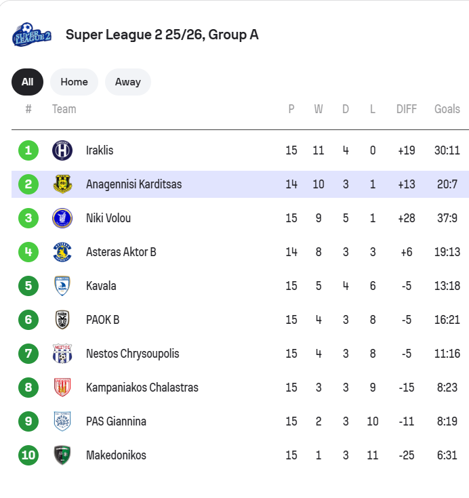Open the Nestos Chrysoupolis badge
The image size is (469, 498).
click(62, 354)
